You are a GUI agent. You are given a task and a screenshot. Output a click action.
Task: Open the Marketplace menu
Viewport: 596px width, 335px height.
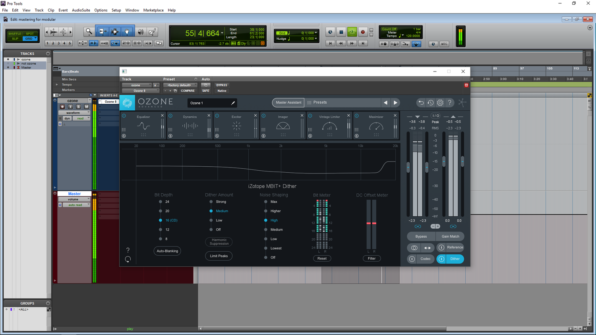153,10
